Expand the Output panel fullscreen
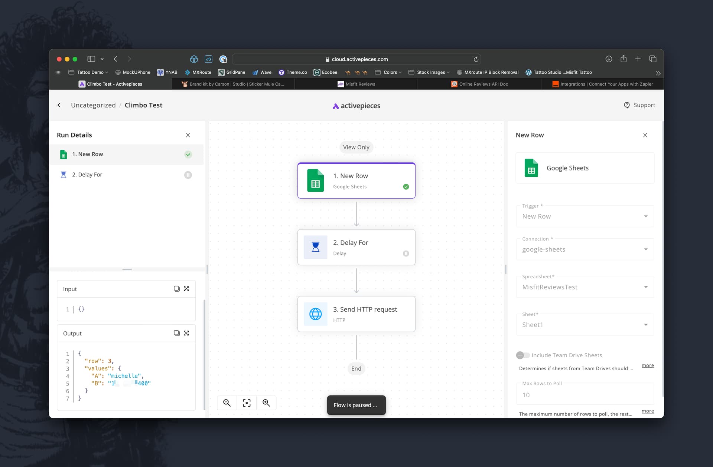The image size is (713, 467). 186,333
